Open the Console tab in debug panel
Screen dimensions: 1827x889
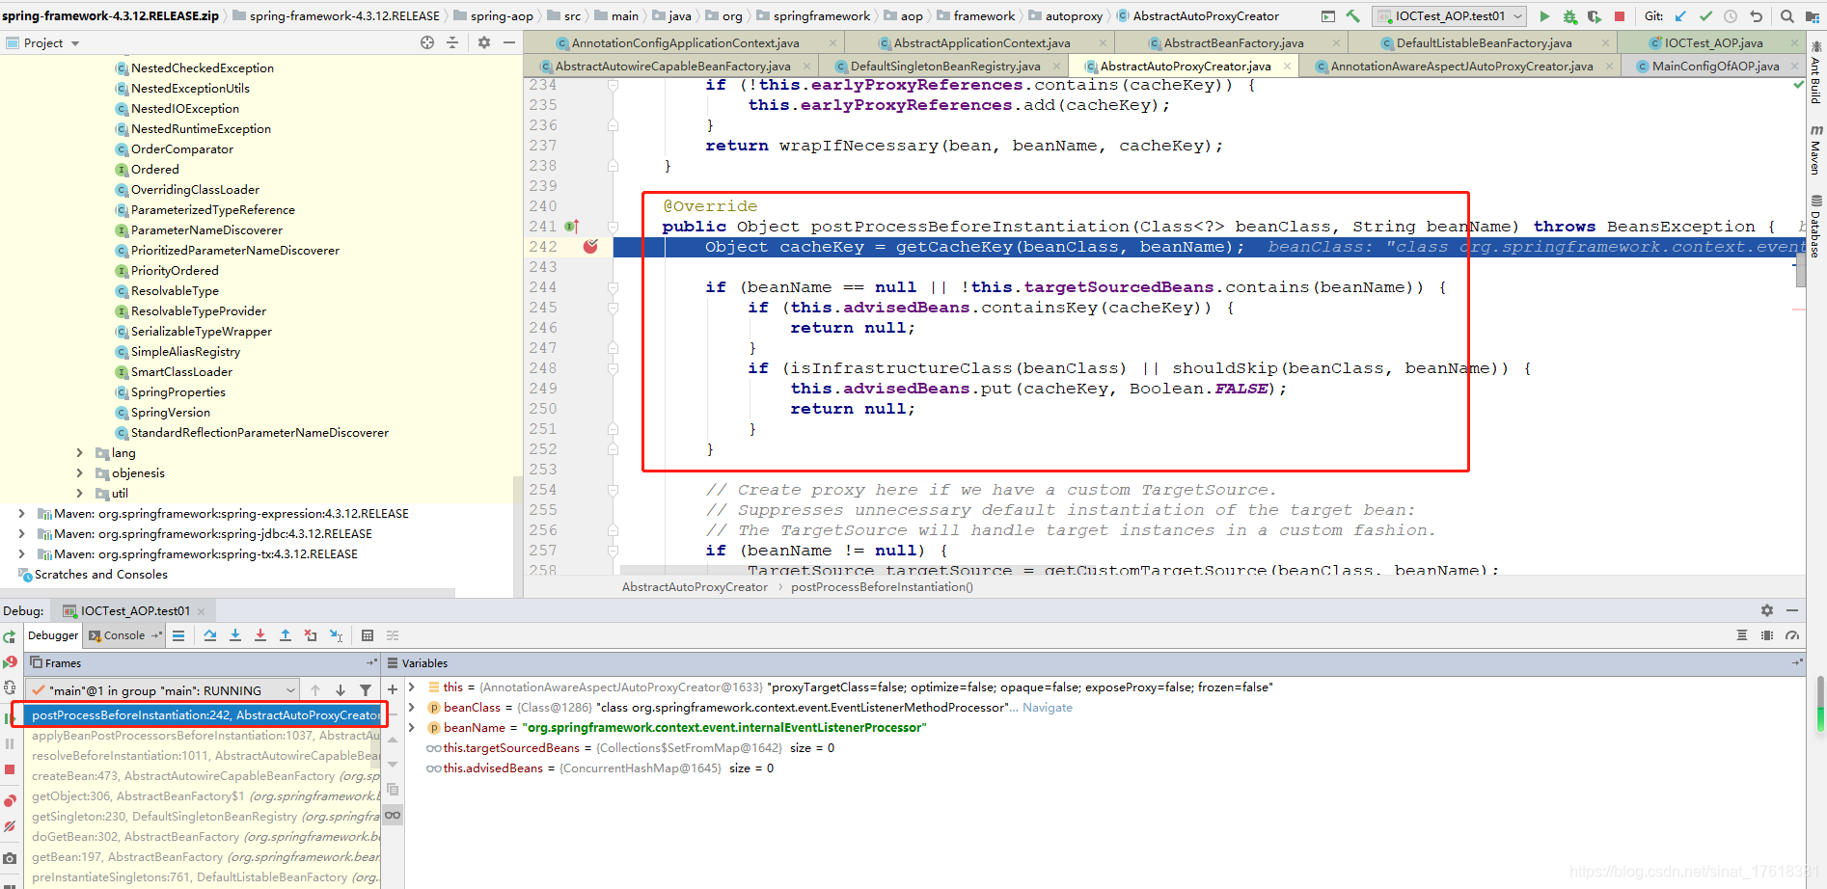coord(123,635)
